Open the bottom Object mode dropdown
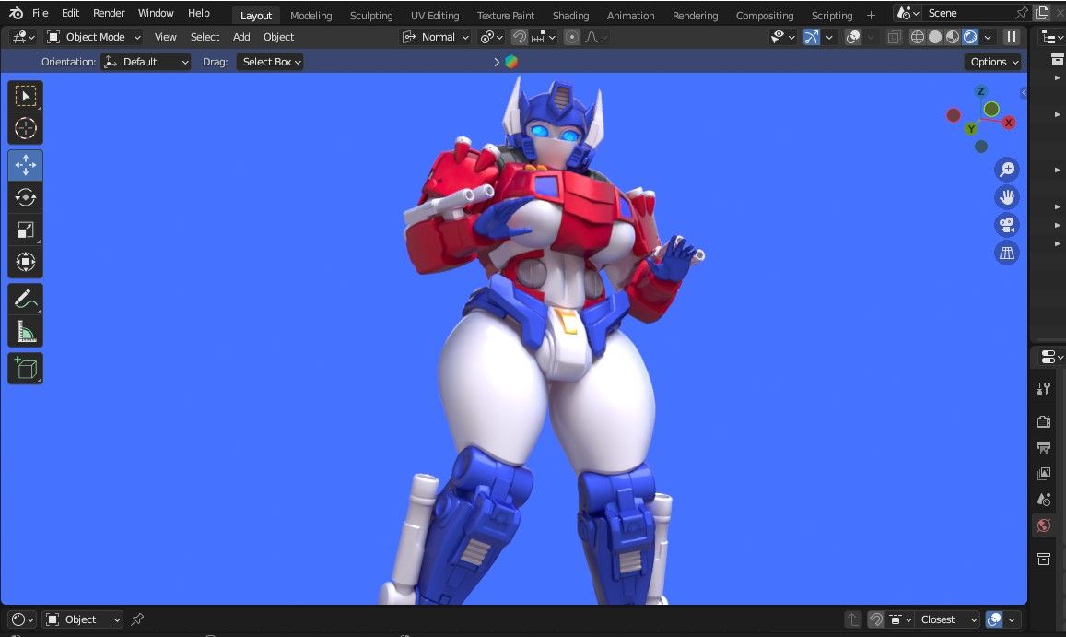Image resolution: width=1066 pixels, height=637 pixels. [x=83, y=619]
